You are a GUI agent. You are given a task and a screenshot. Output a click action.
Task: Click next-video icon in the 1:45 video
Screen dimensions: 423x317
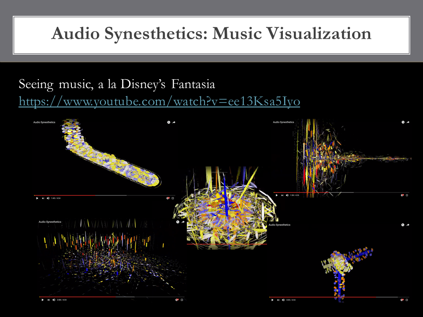42,199
